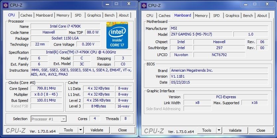Open About tab in right window

[x=262, y=16]
